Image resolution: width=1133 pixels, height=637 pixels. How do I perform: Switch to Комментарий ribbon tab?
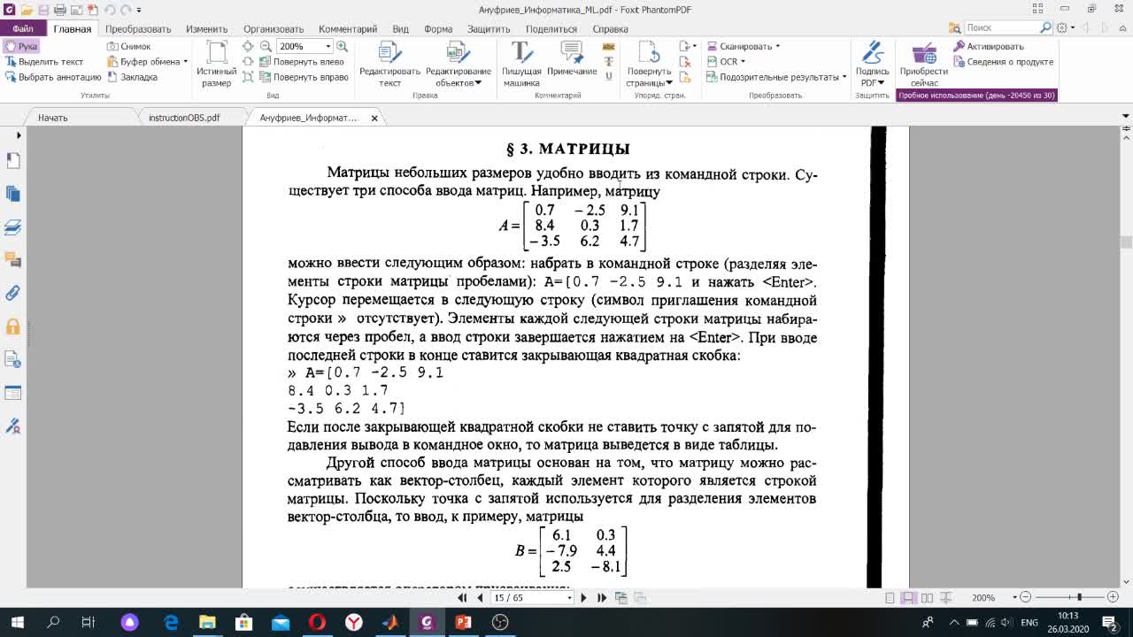tap(348, 28)
